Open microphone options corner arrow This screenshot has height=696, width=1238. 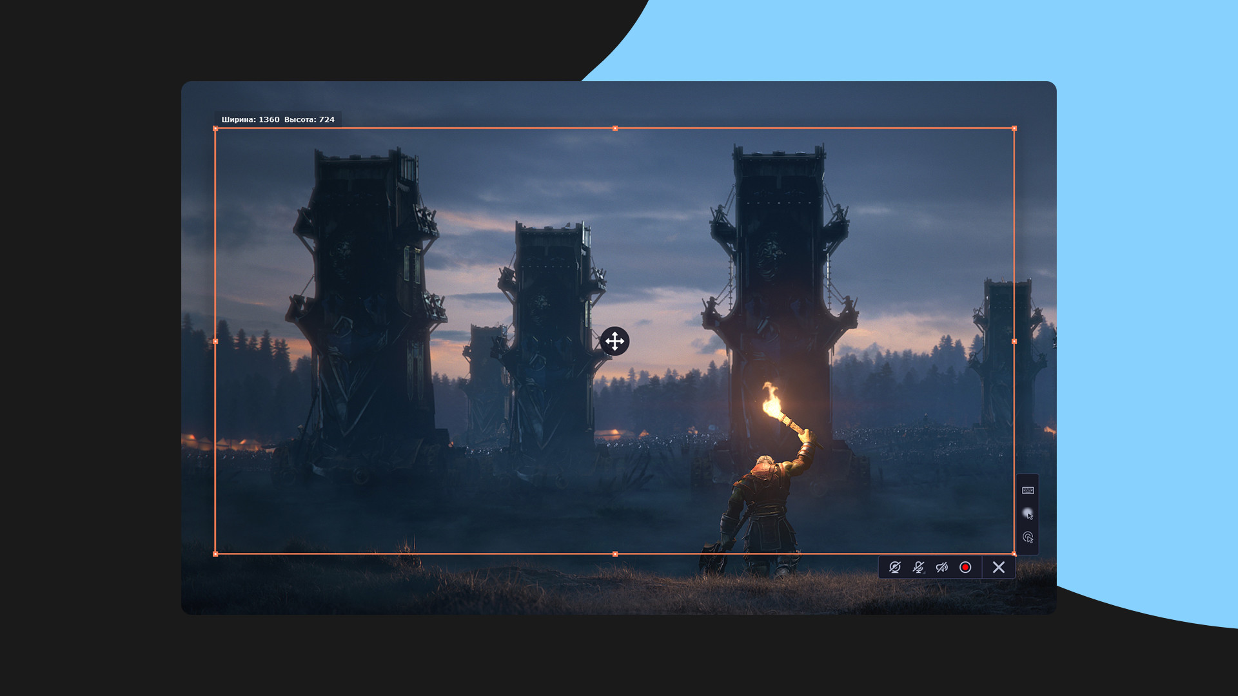(925, 572)
